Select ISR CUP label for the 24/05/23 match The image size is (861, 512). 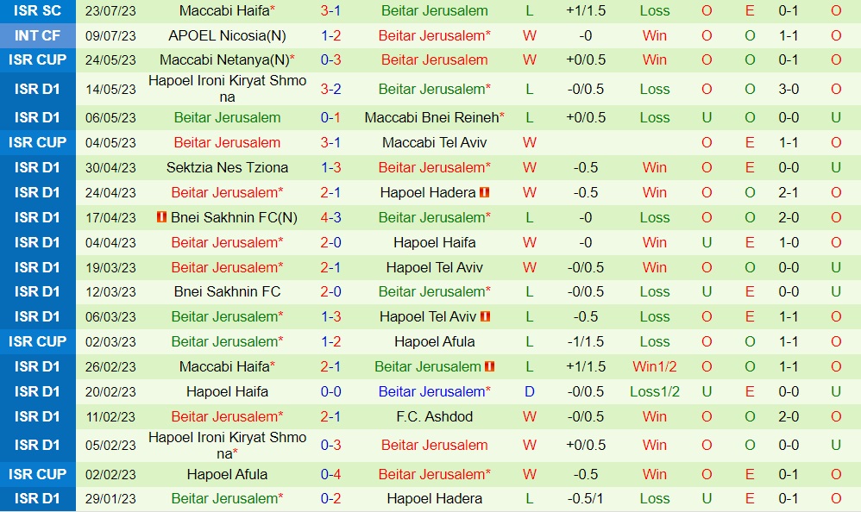point(37,60)
